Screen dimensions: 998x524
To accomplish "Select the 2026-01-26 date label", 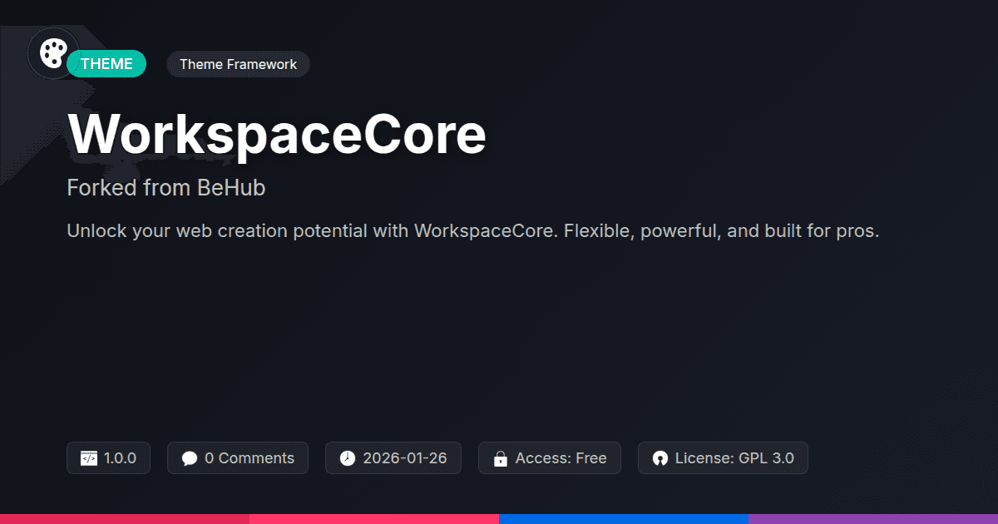I will click(404, 458).
